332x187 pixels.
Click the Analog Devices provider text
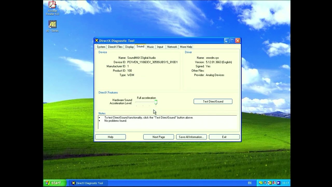215,75
